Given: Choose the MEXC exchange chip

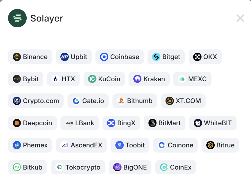Looking at the screenshot, I should point(192,79).
